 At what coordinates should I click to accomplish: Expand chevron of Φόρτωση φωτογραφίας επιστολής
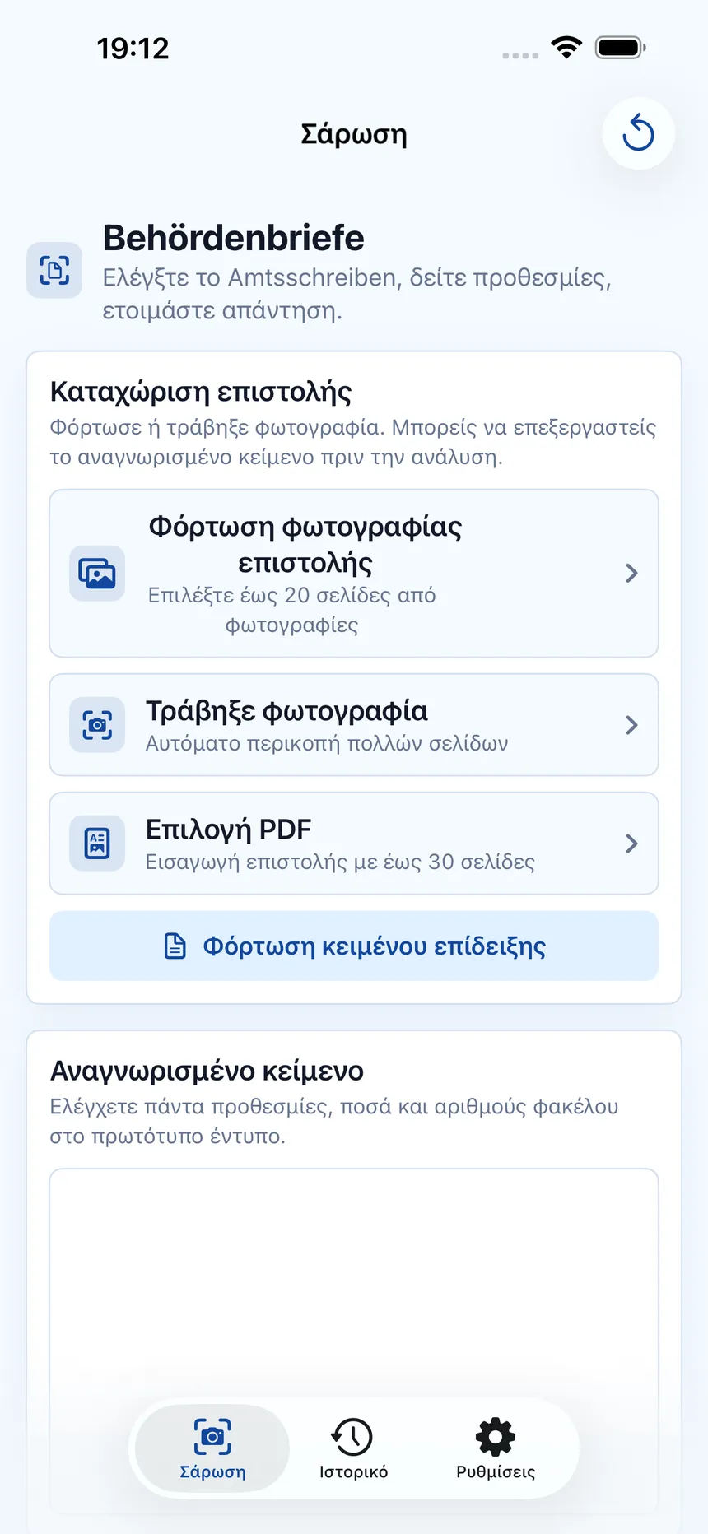(x=631, y=574)
